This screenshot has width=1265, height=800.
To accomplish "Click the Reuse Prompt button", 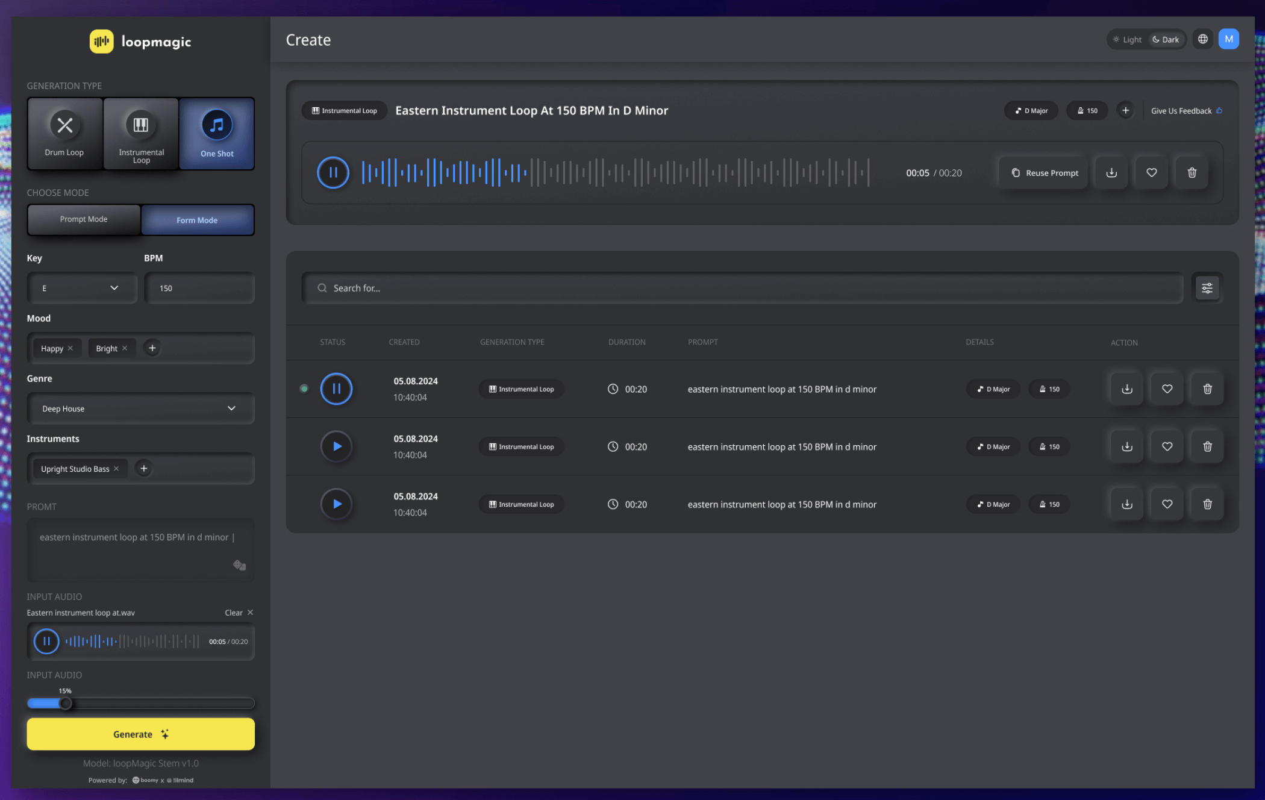I will click(x=1044, y=173).
